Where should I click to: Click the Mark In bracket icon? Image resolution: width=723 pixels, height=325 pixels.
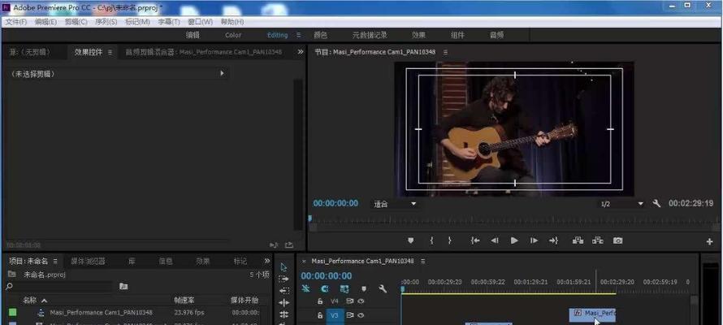(x=431, y=240)
